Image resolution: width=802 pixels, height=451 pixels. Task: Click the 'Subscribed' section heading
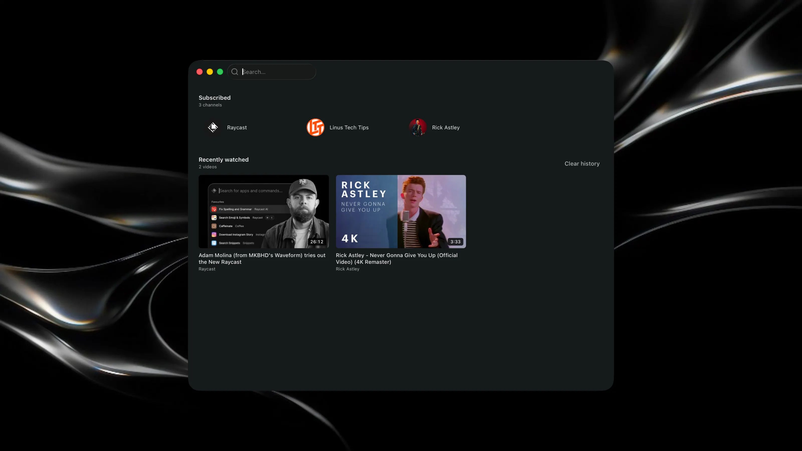coord(215,98)
